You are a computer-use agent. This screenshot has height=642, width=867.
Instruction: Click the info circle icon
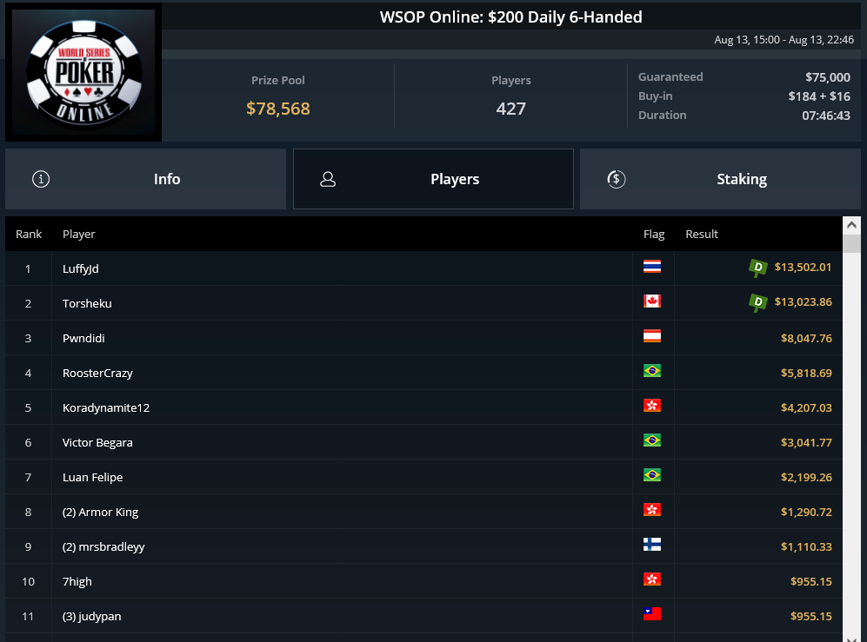(x=41, y=179)
